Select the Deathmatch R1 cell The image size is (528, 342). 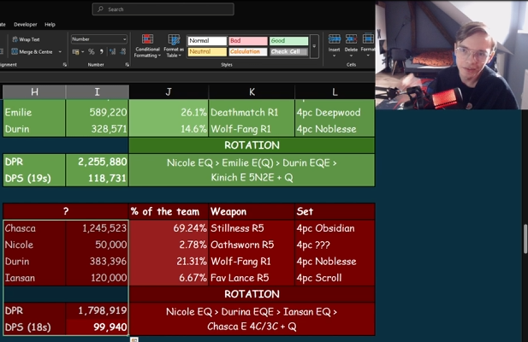pyautogui.click(x=252, y=112)
